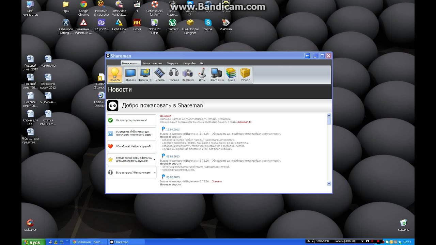
Task: Open Ashampoo Burning desktop icon
Action: click(x=66, y=27)
